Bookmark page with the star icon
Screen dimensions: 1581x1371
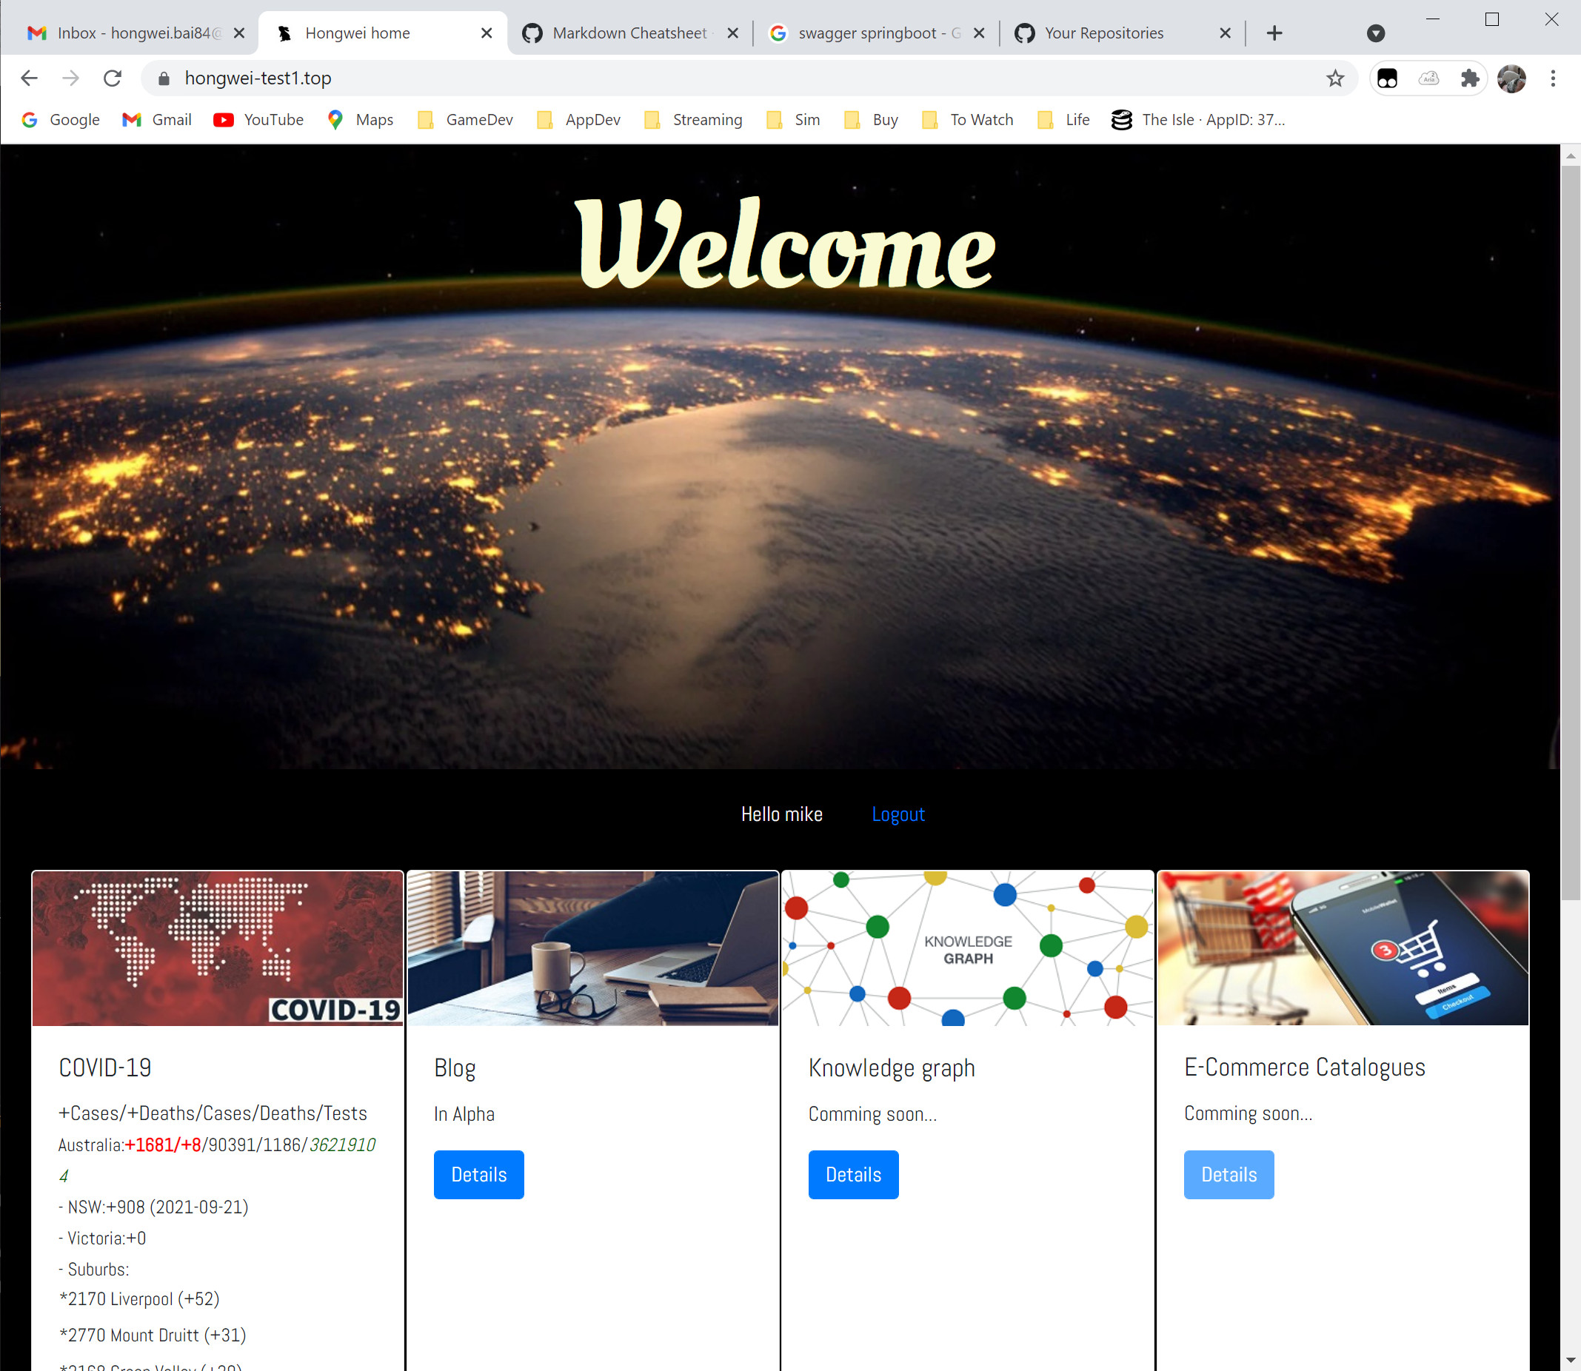click(x=1334, y=78)
